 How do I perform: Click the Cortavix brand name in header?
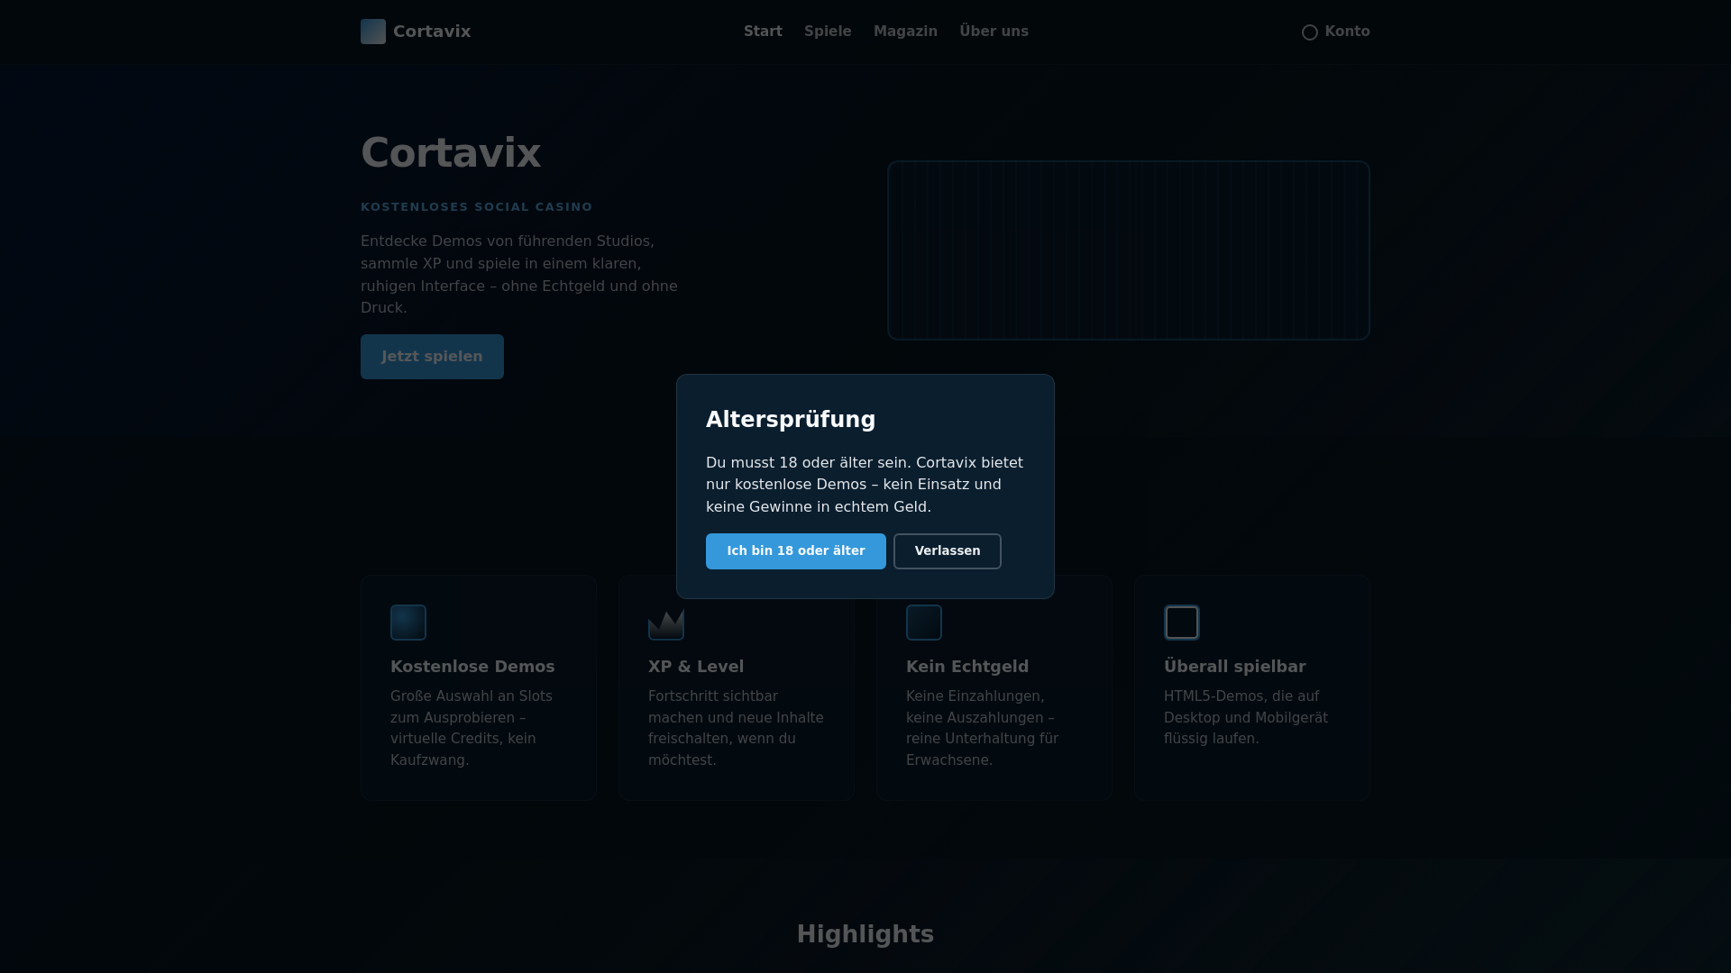click(432, 32)
